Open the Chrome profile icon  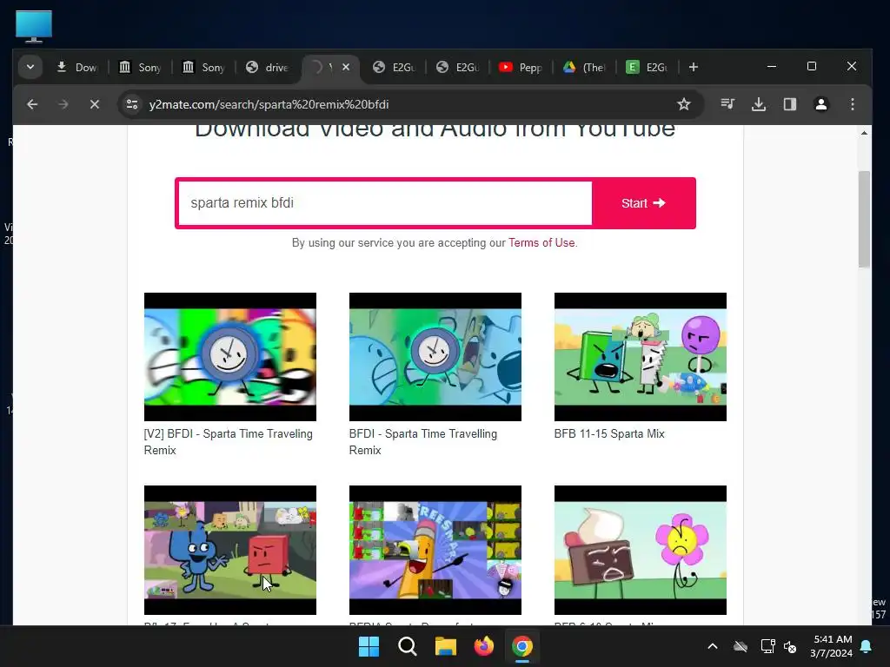point(820,104)
